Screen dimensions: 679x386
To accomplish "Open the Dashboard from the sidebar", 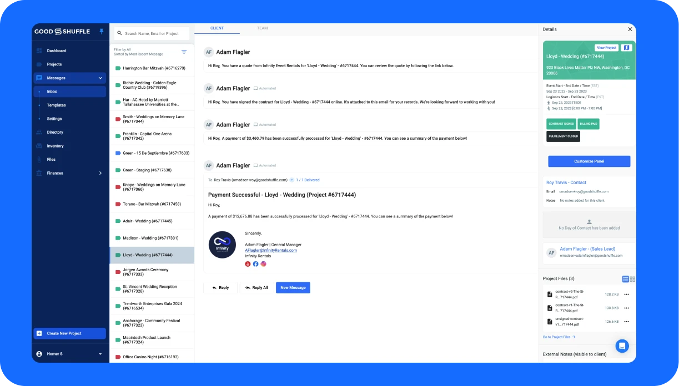I will point(56,50).
